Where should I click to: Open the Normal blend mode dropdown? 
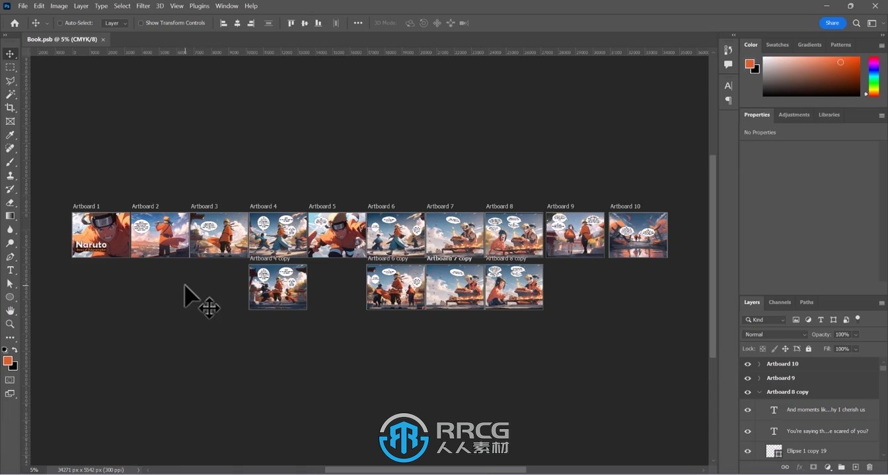tap(775, 334)
